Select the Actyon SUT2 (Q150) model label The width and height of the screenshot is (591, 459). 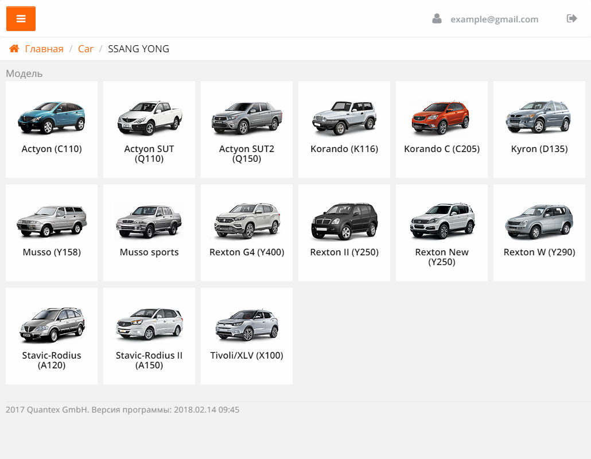pos(247,154)
